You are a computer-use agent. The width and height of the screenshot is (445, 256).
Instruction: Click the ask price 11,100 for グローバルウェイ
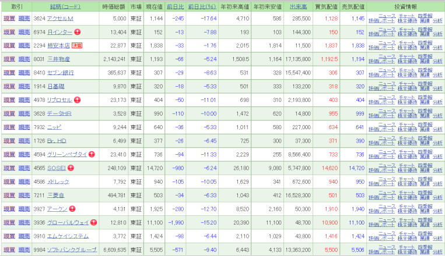[x=356, y=223]
